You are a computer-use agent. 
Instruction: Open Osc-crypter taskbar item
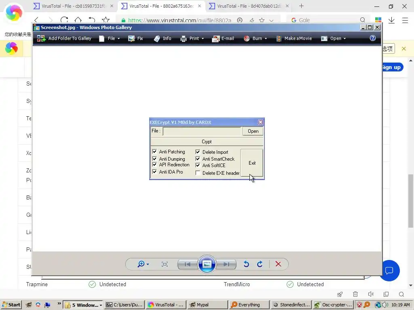333,305
